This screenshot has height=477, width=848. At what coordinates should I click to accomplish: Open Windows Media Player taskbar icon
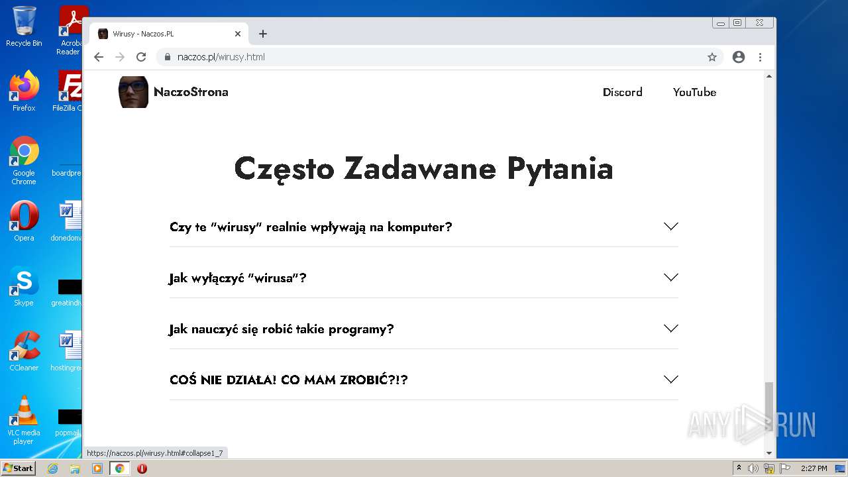pos(97,468)
